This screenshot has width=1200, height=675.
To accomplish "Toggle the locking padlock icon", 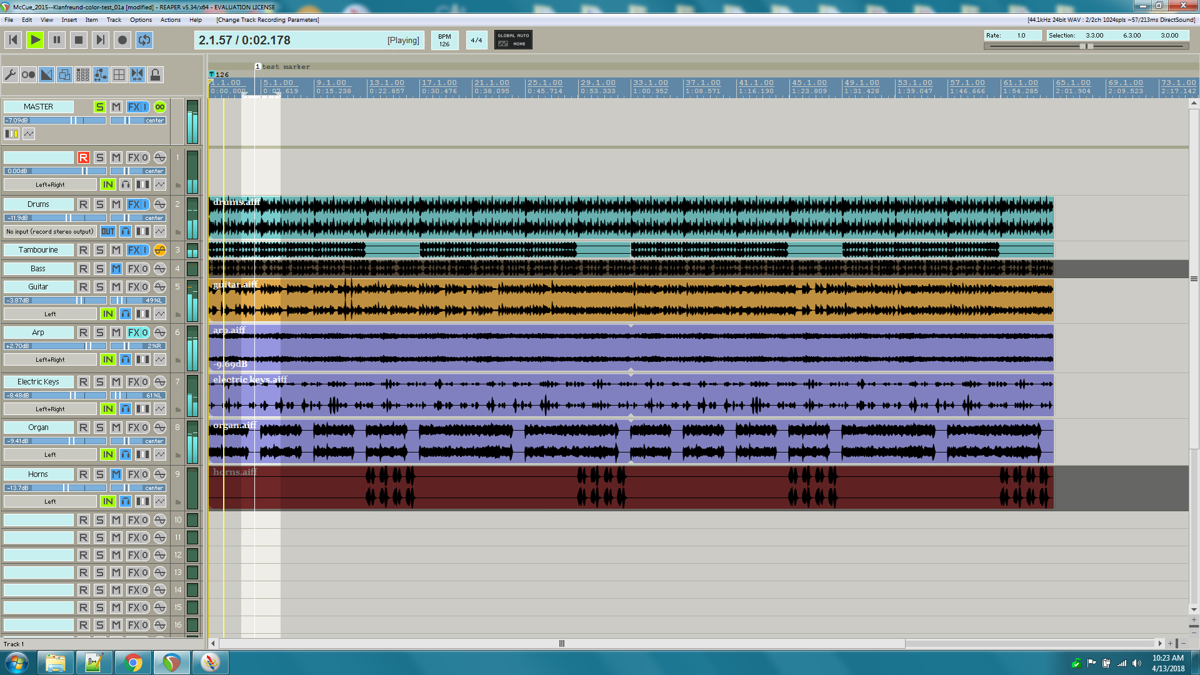I will coord(155,75).
